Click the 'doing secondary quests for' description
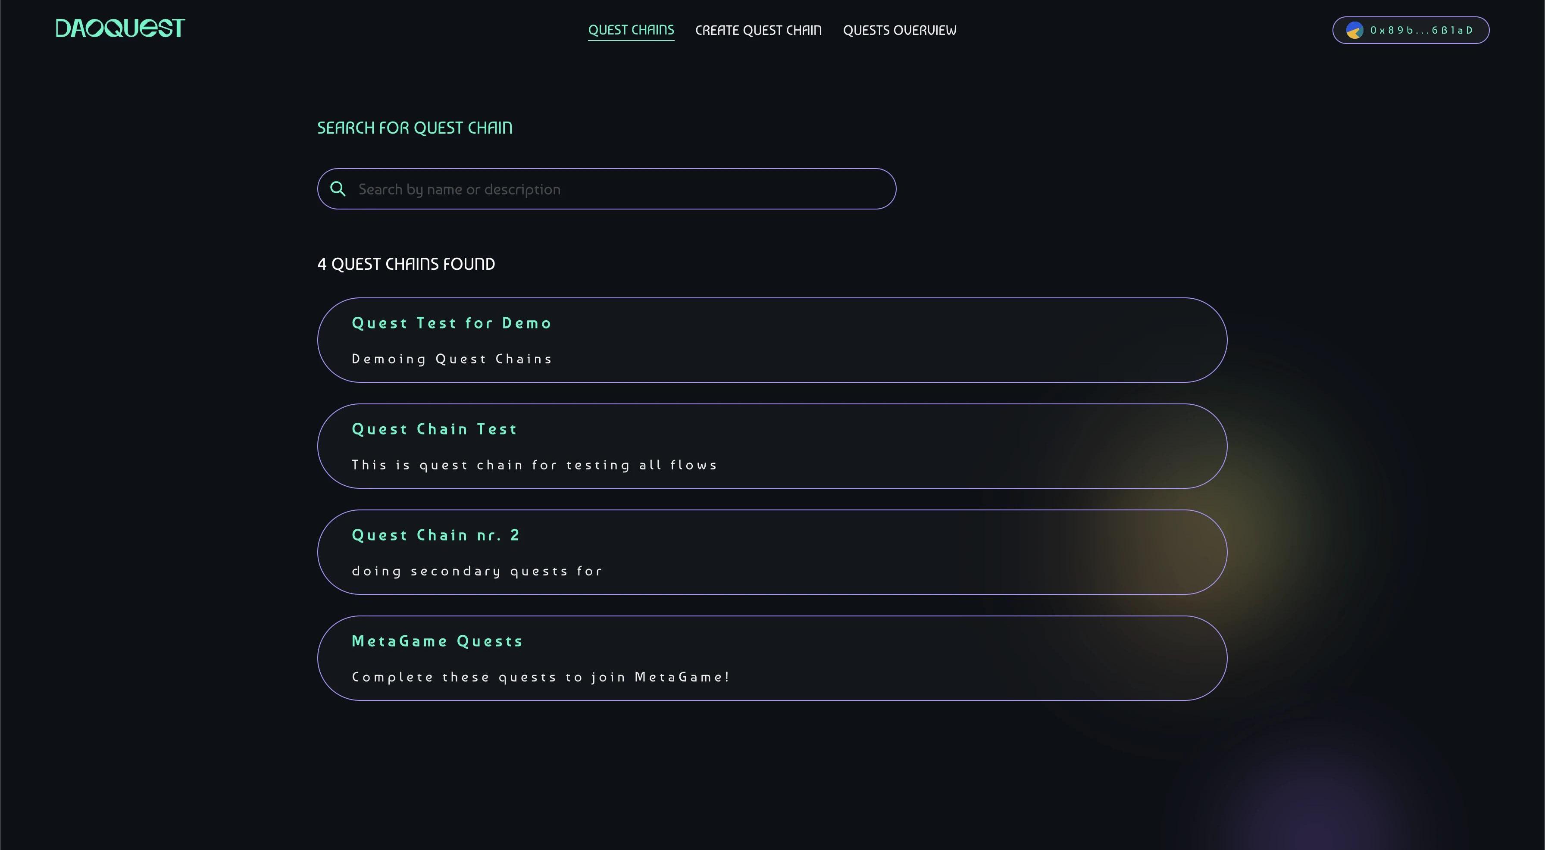This screenshot has height=850, width=1545. tap(477, 571)
